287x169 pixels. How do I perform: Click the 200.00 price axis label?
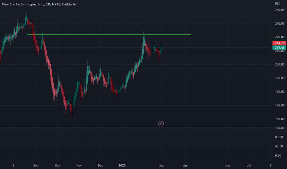[280, 64]
